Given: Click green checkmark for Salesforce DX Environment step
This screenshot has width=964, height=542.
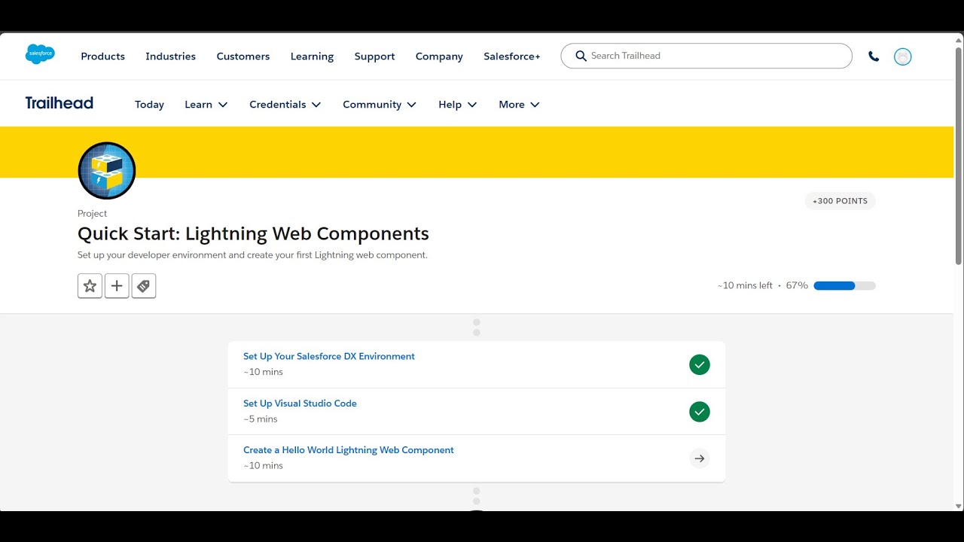Looking at the screenshot, I should click(700, 365).
